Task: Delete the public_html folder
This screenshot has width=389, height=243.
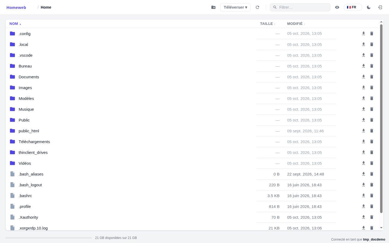Action: tap(372, 131)
